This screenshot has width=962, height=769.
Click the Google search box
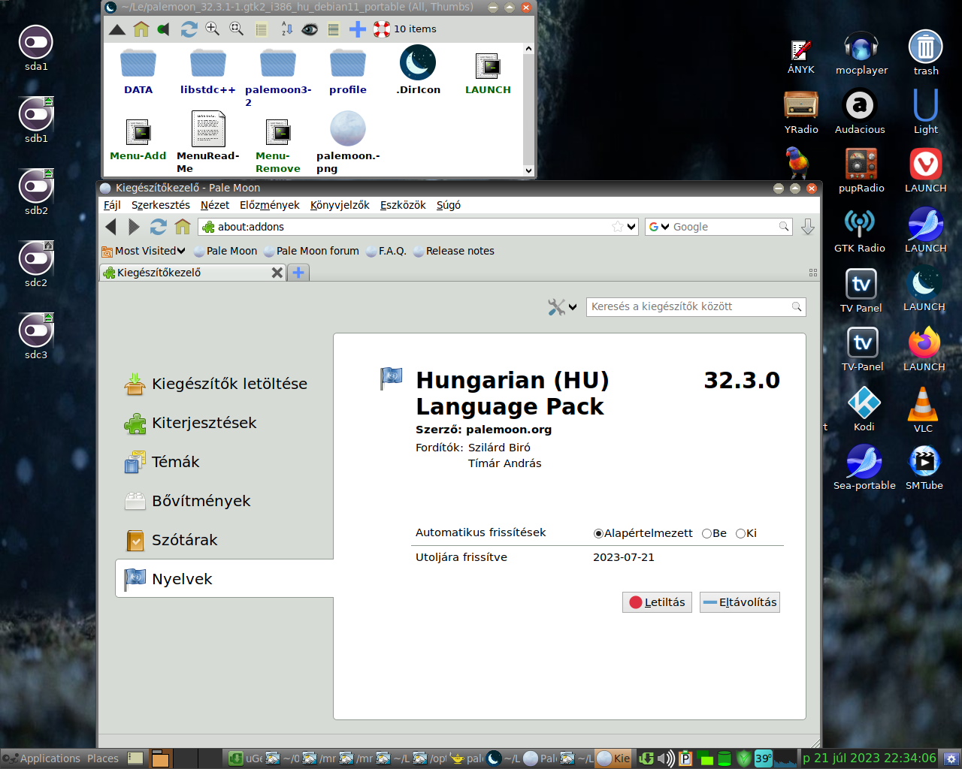[x=718, y=227]
